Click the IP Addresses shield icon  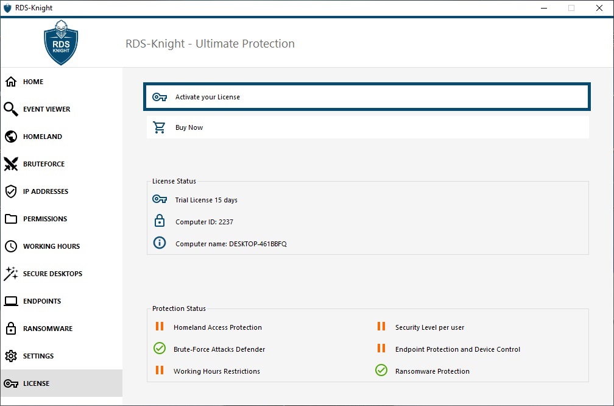[x=11, y=191]
